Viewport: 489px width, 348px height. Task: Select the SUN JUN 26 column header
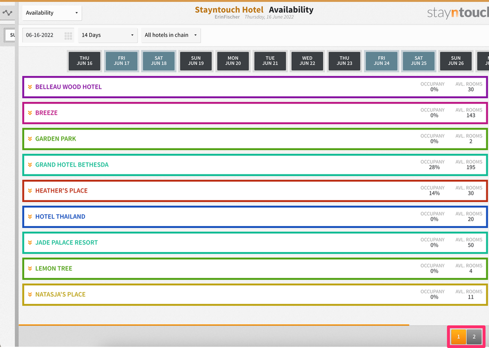click(456, 61)
